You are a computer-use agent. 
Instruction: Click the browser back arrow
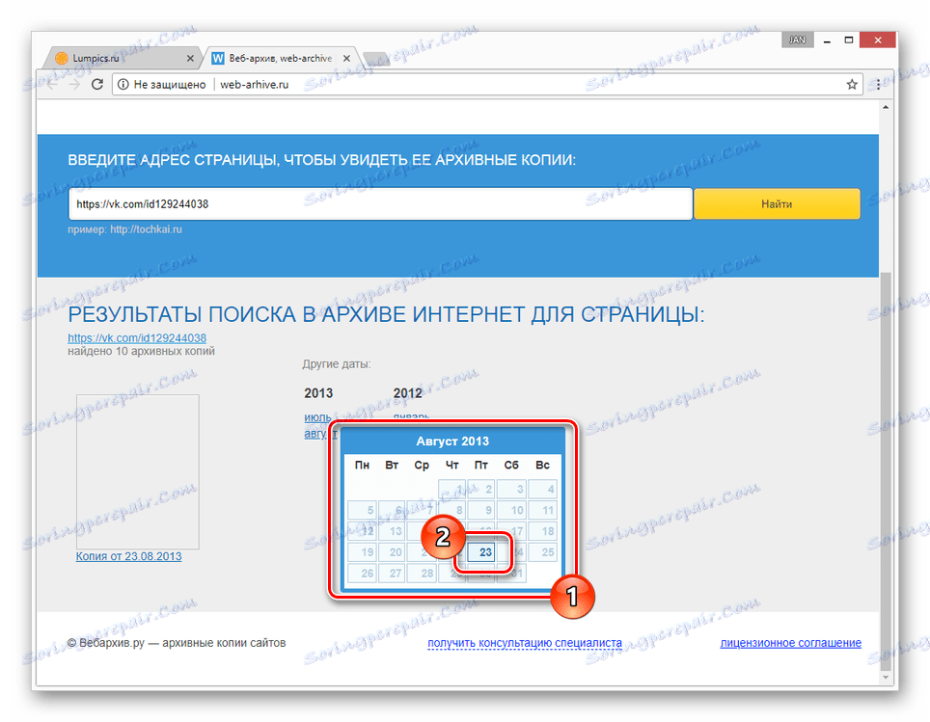click(x=52, y=84)
